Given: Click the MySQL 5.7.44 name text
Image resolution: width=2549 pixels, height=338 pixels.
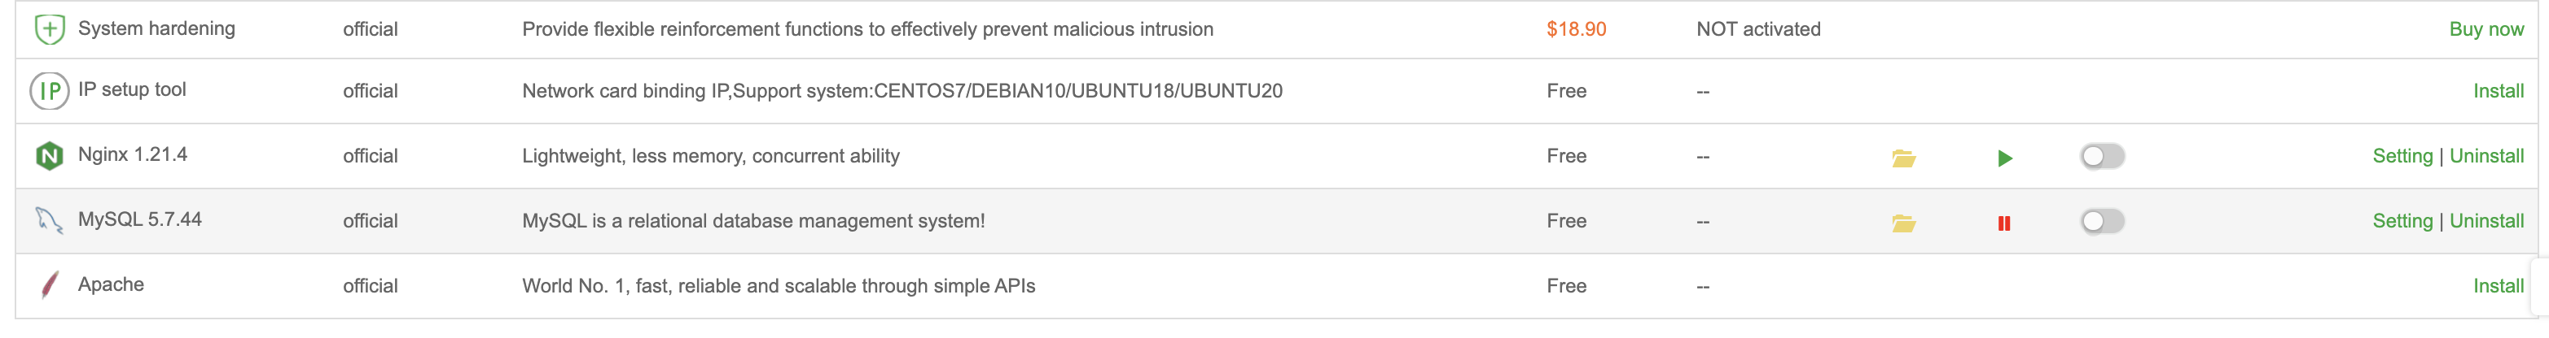Looking at the screenshot, I should tap(139, 219).
